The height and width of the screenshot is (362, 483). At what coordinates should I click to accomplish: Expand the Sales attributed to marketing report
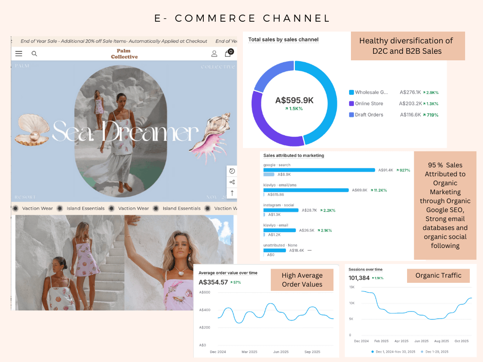[x=293, y=156]
